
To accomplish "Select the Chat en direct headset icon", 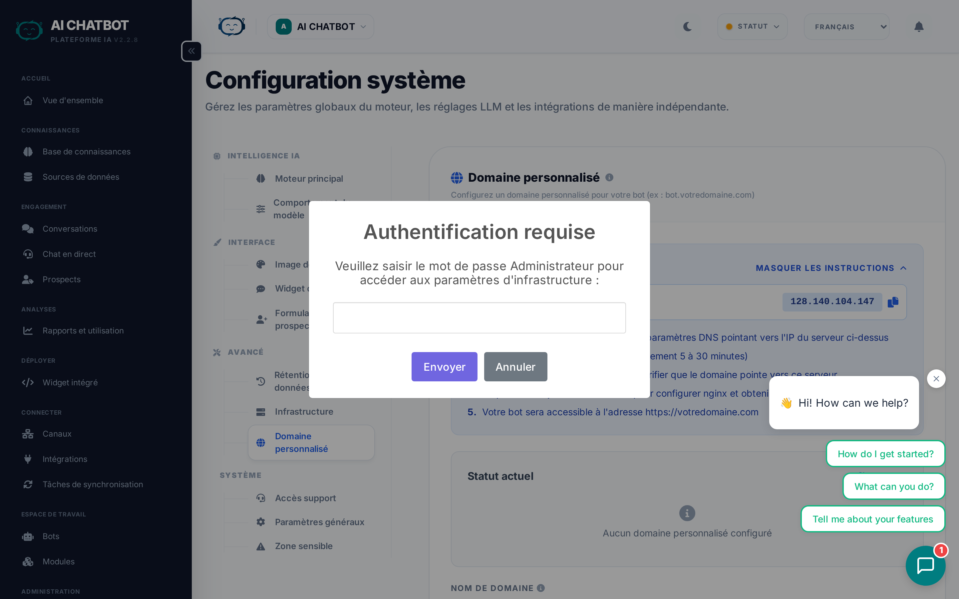I will (28, 254).
